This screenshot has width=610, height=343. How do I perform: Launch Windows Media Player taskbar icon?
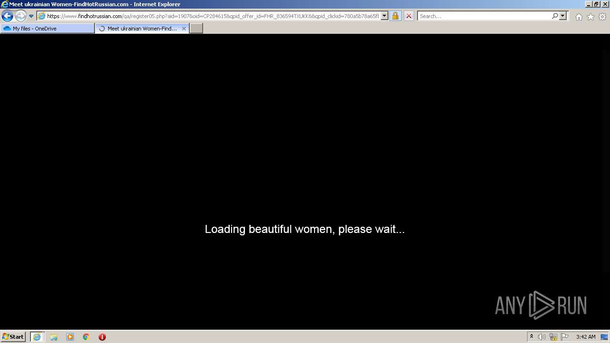pos(70,337)
